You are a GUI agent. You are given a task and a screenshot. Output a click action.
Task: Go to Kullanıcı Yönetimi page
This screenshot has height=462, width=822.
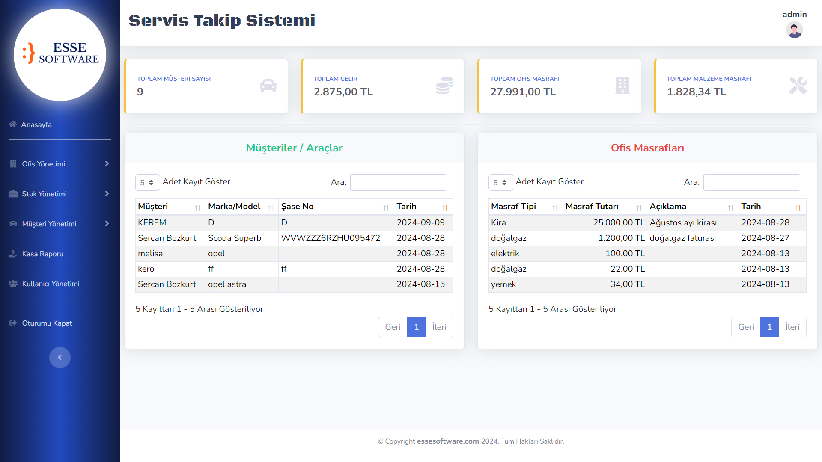click(51, 284)
